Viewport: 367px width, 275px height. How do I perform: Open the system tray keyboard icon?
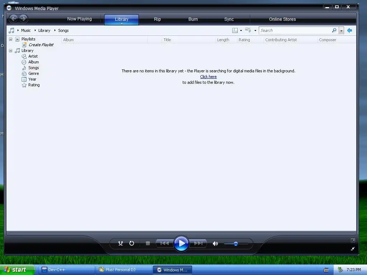tap(326, 270)
